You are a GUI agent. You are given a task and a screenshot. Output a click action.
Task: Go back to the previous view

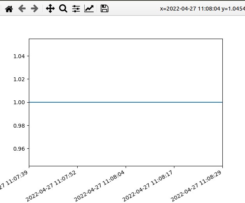(x=22, y=9)
